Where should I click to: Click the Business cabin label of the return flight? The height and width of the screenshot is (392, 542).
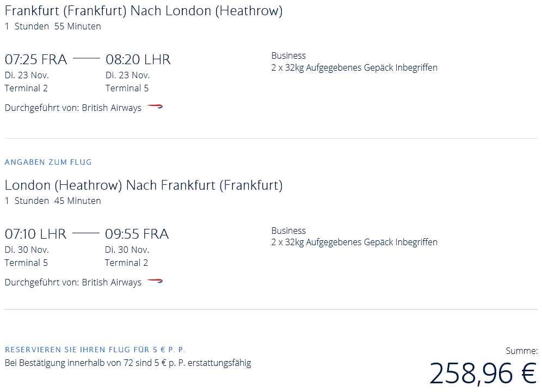(x=288, y=231)
